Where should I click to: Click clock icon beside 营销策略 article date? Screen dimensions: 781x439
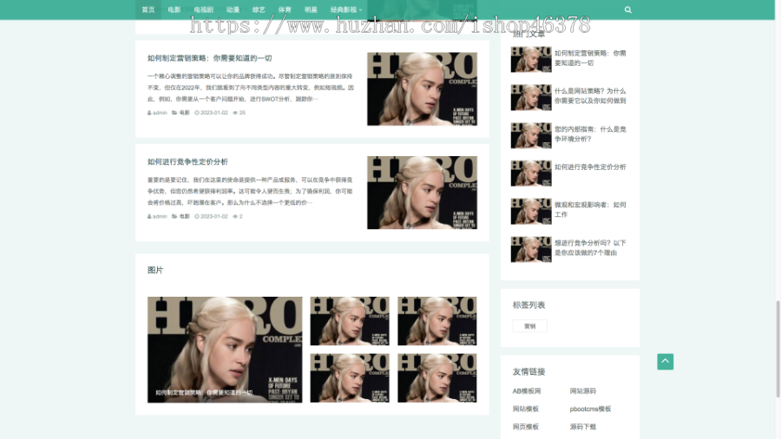pyautogui.click(x=197, y=113)
